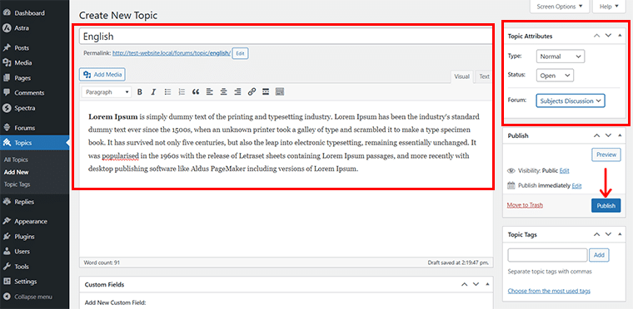Open the topic Status dropdown
This screenshot has height=309, width=633.
[555, 76]
